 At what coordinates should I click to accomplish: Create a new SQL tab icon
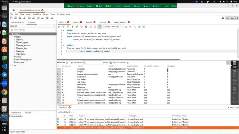pos(11,18)
